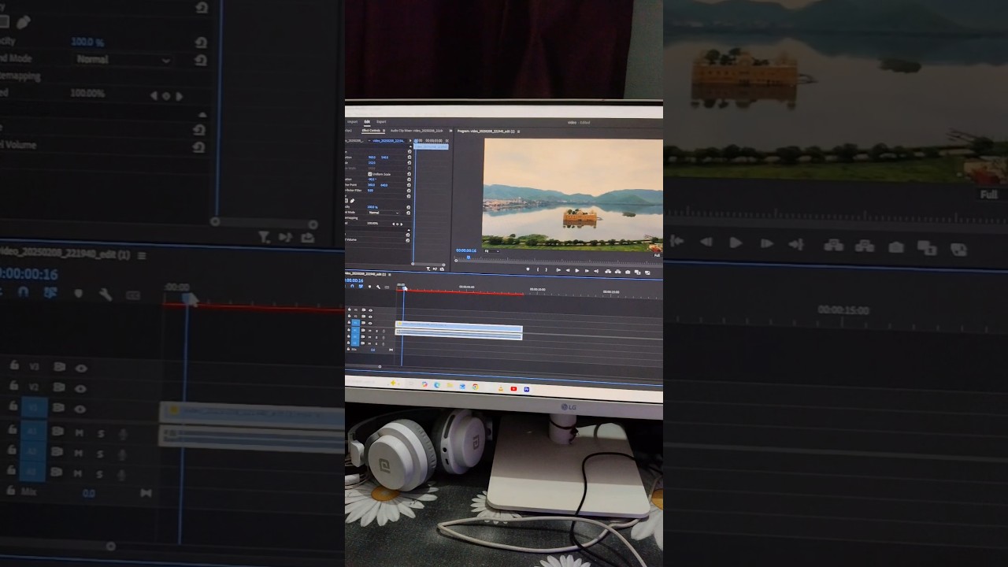
Task: Click filter funnel icon below Effect Controls
Action: click(x=428, y=269)
